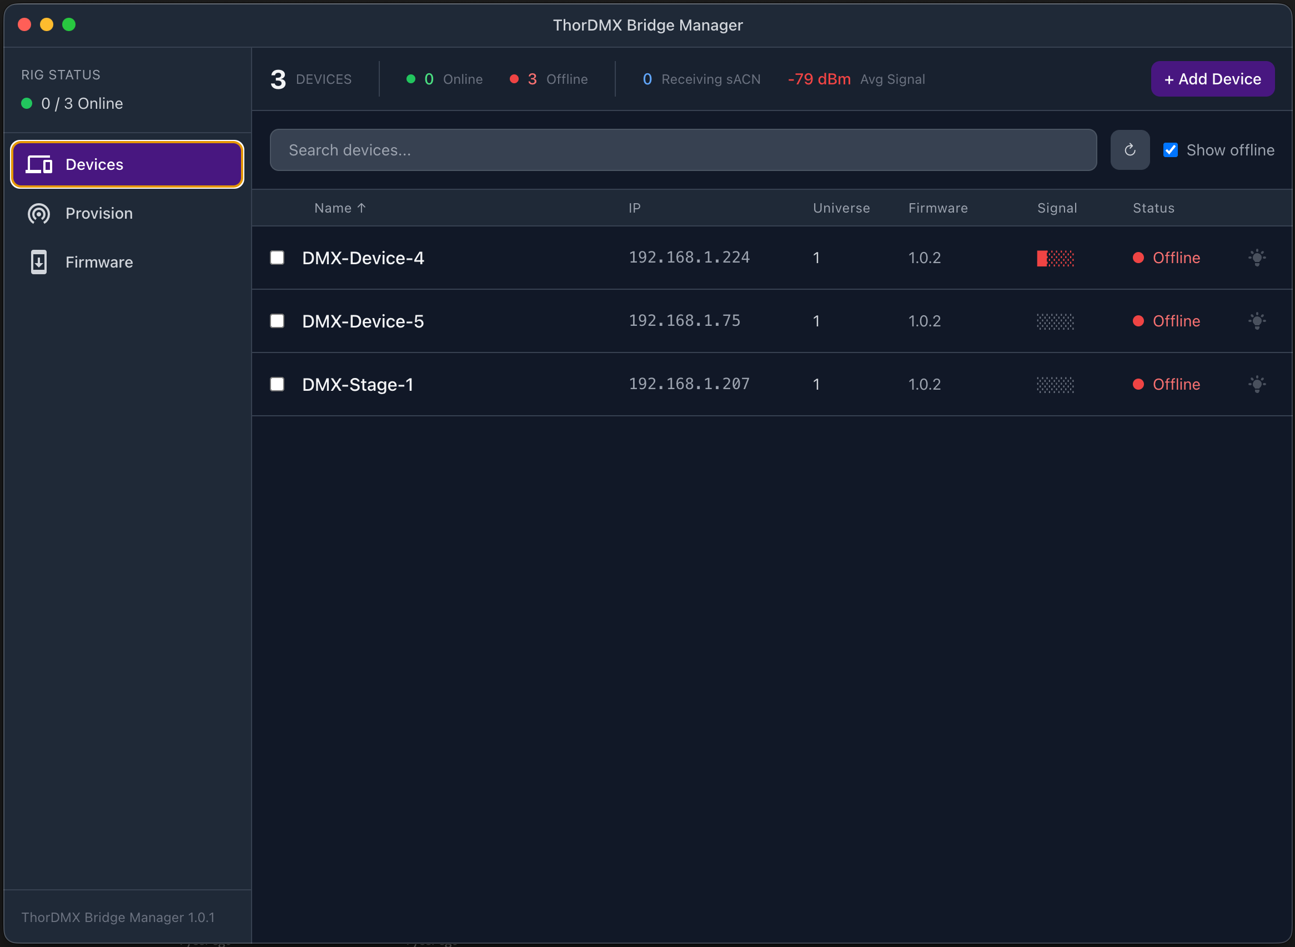
Task: Click the Search devices input field
Action: click(x=682, y=150)
